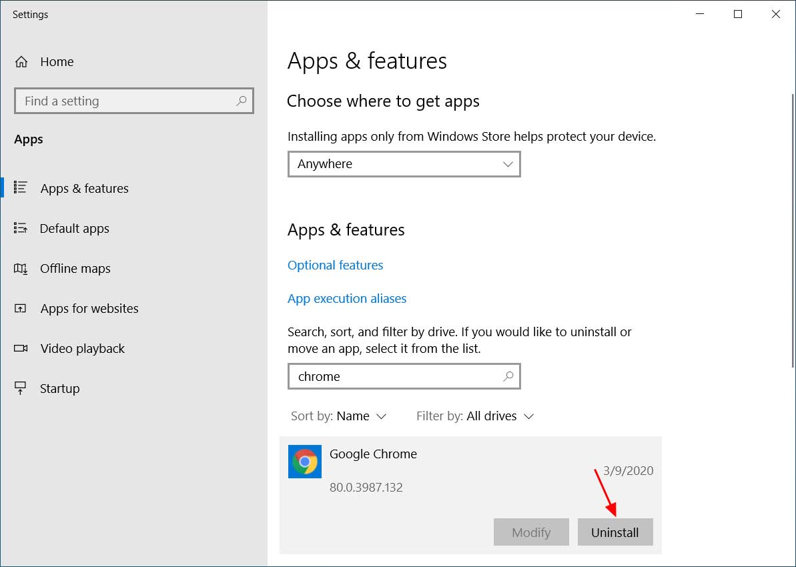The image size is (796, 567).
Task: Select the Google Chrome app name
Action: pos(373,454)
